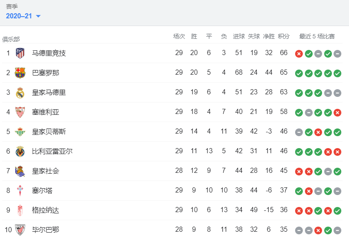Screen dimensions: 349x239
Task: Click the Real Sociedad club crest
Action: pyautogui.click(x=20, y=171)
